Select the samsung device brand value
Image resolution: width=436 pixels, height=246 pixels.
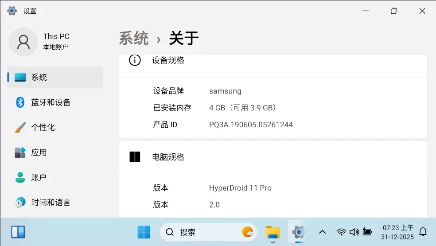pyautogui.click(x=225, y=91)
